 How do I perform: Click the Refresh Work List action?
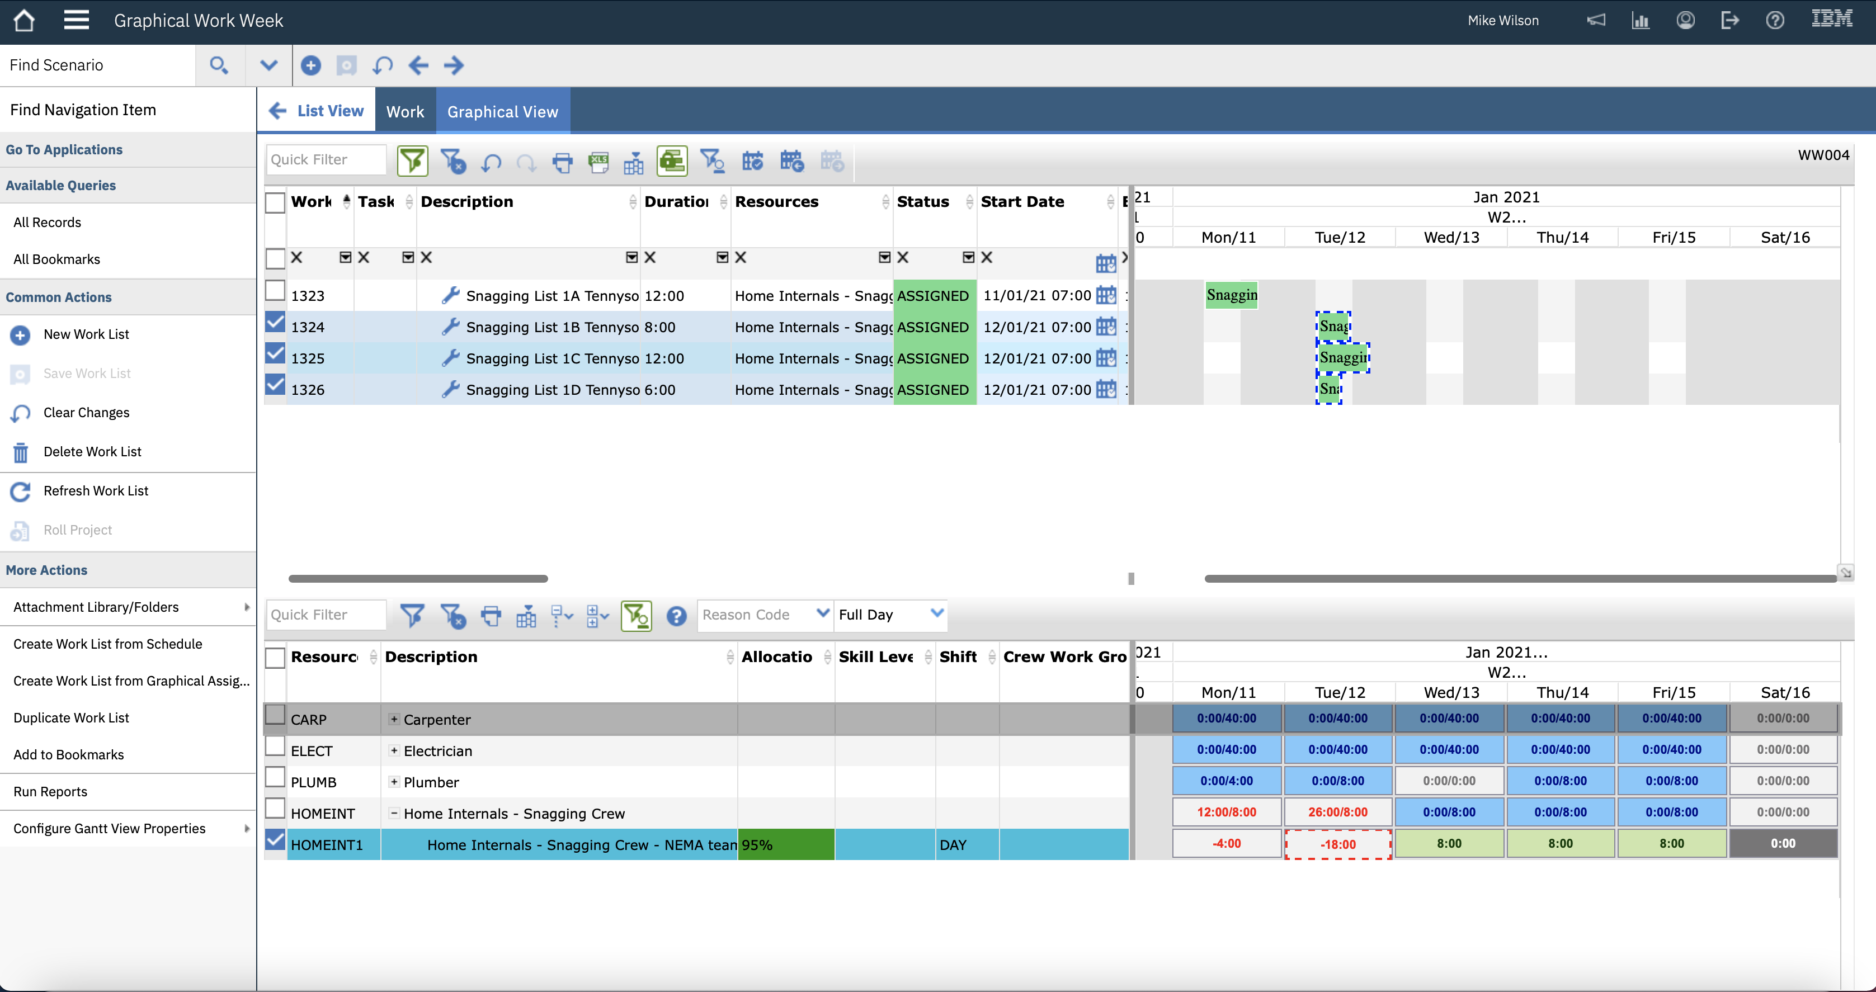point(96,491)
